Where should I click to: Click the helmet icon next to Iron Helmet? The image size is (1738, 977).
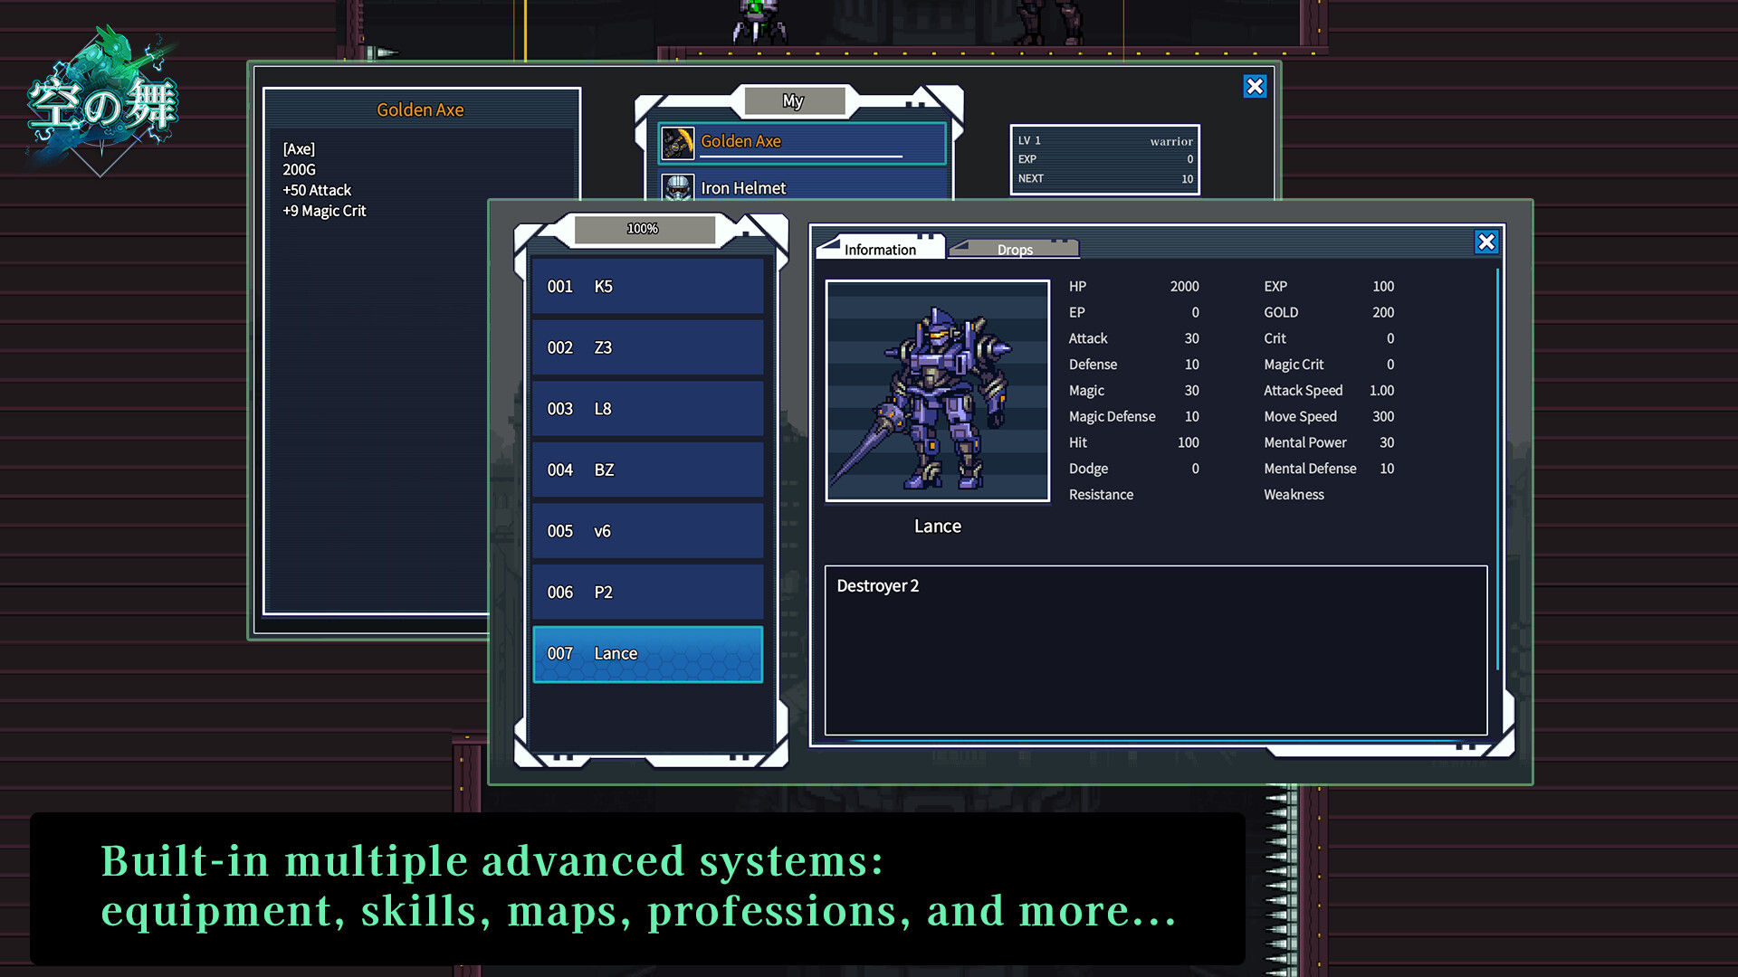pyautogui.click(x=679, y=187)
